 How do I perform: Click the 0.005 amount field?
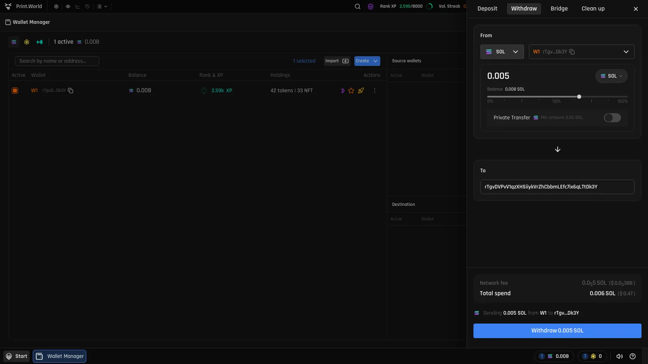coord(499,76)
